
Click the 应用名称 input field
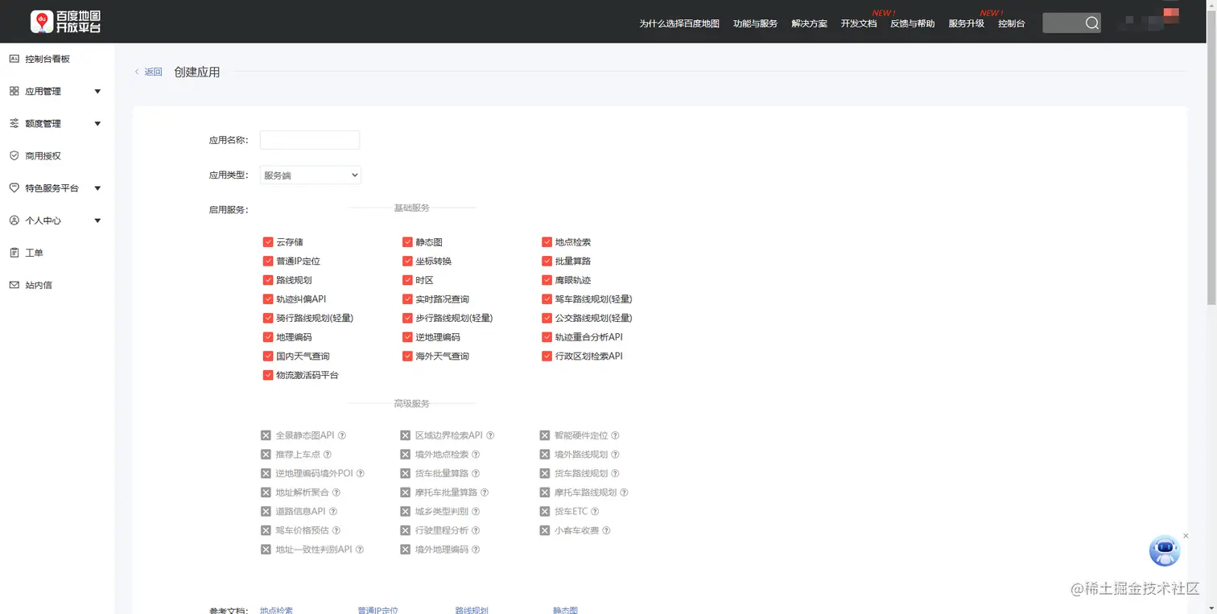pos(310,139)
